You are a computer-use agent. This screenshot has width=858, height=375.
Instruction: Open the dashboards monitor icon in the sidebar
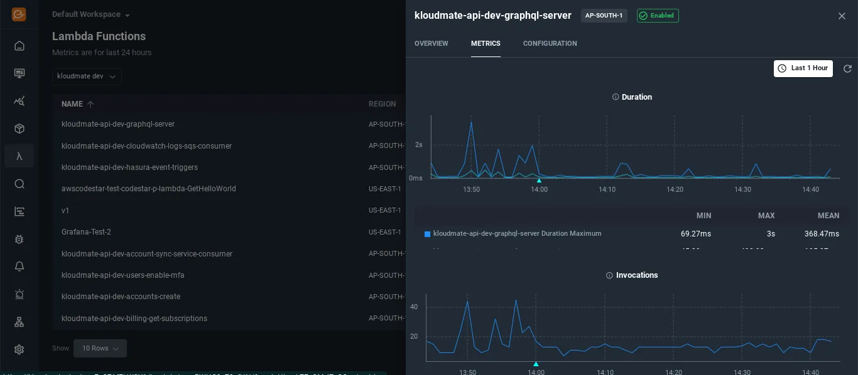point(19,73)
